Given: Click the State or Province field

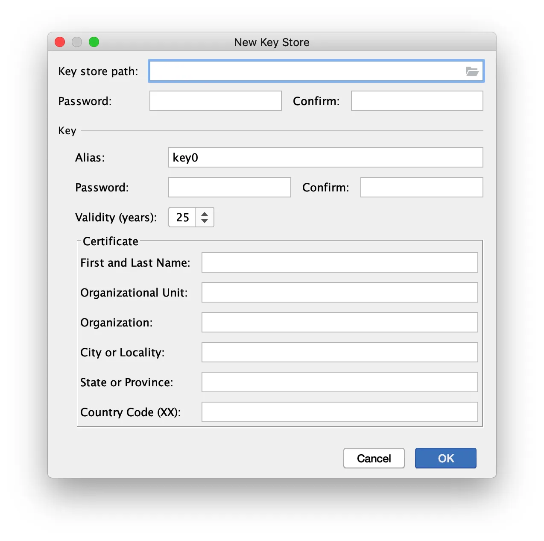Looking at the screenshot, I should [x=340, y=382].
